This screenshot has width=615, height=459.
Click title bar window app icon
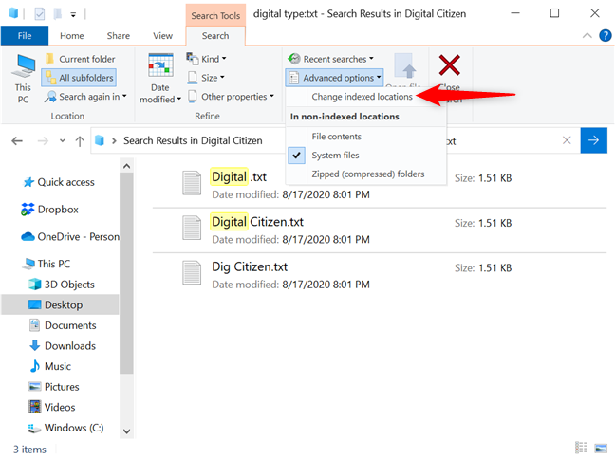point(13,13)
